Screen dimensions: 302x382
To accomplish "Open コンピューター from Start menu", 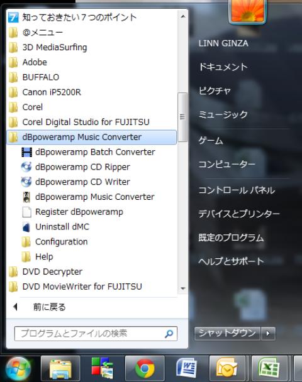I will [x=227, y=164].
